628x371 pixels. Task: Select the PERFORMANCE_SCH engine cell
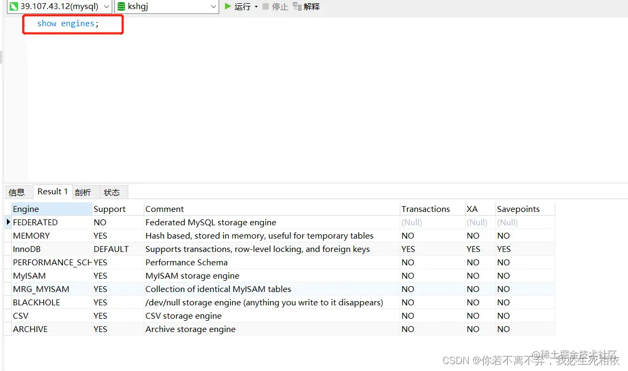[52, 263]
